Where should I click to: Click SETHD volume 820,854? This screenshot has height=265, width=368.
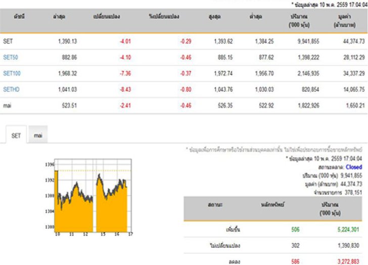(x=310, y=90)
